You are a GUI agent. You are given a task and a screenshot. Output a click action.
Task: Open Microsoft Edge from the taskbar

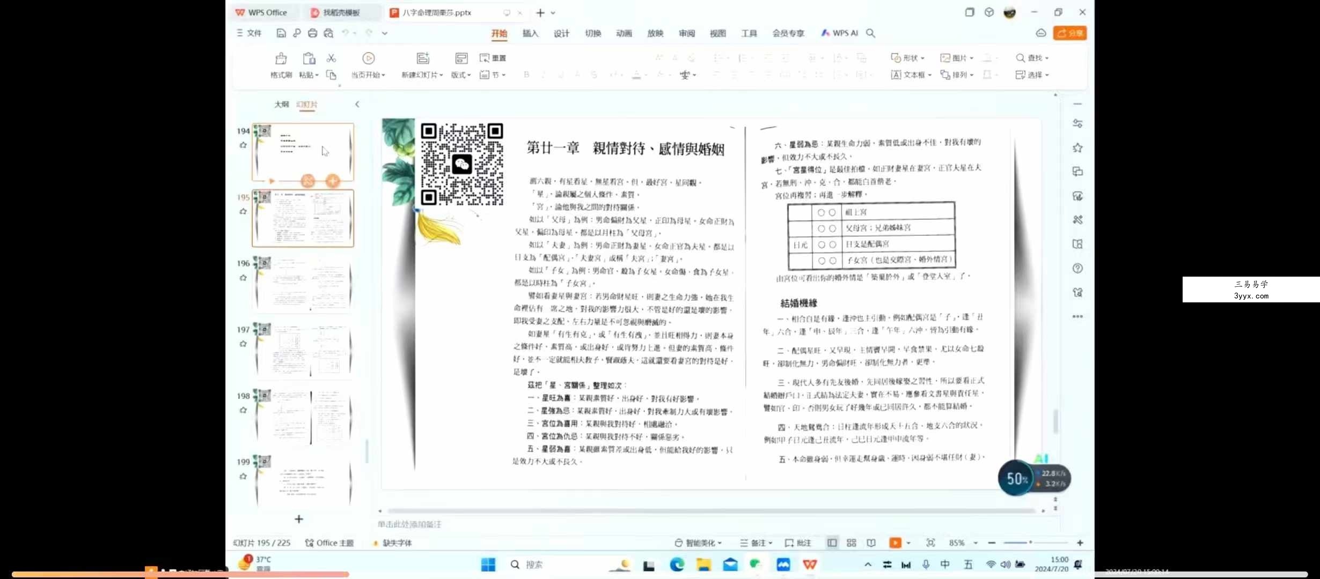(677, 565)
